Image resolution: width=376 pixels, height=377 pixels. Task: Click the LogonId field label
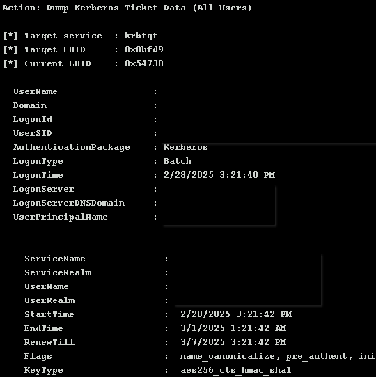(33, 119)
